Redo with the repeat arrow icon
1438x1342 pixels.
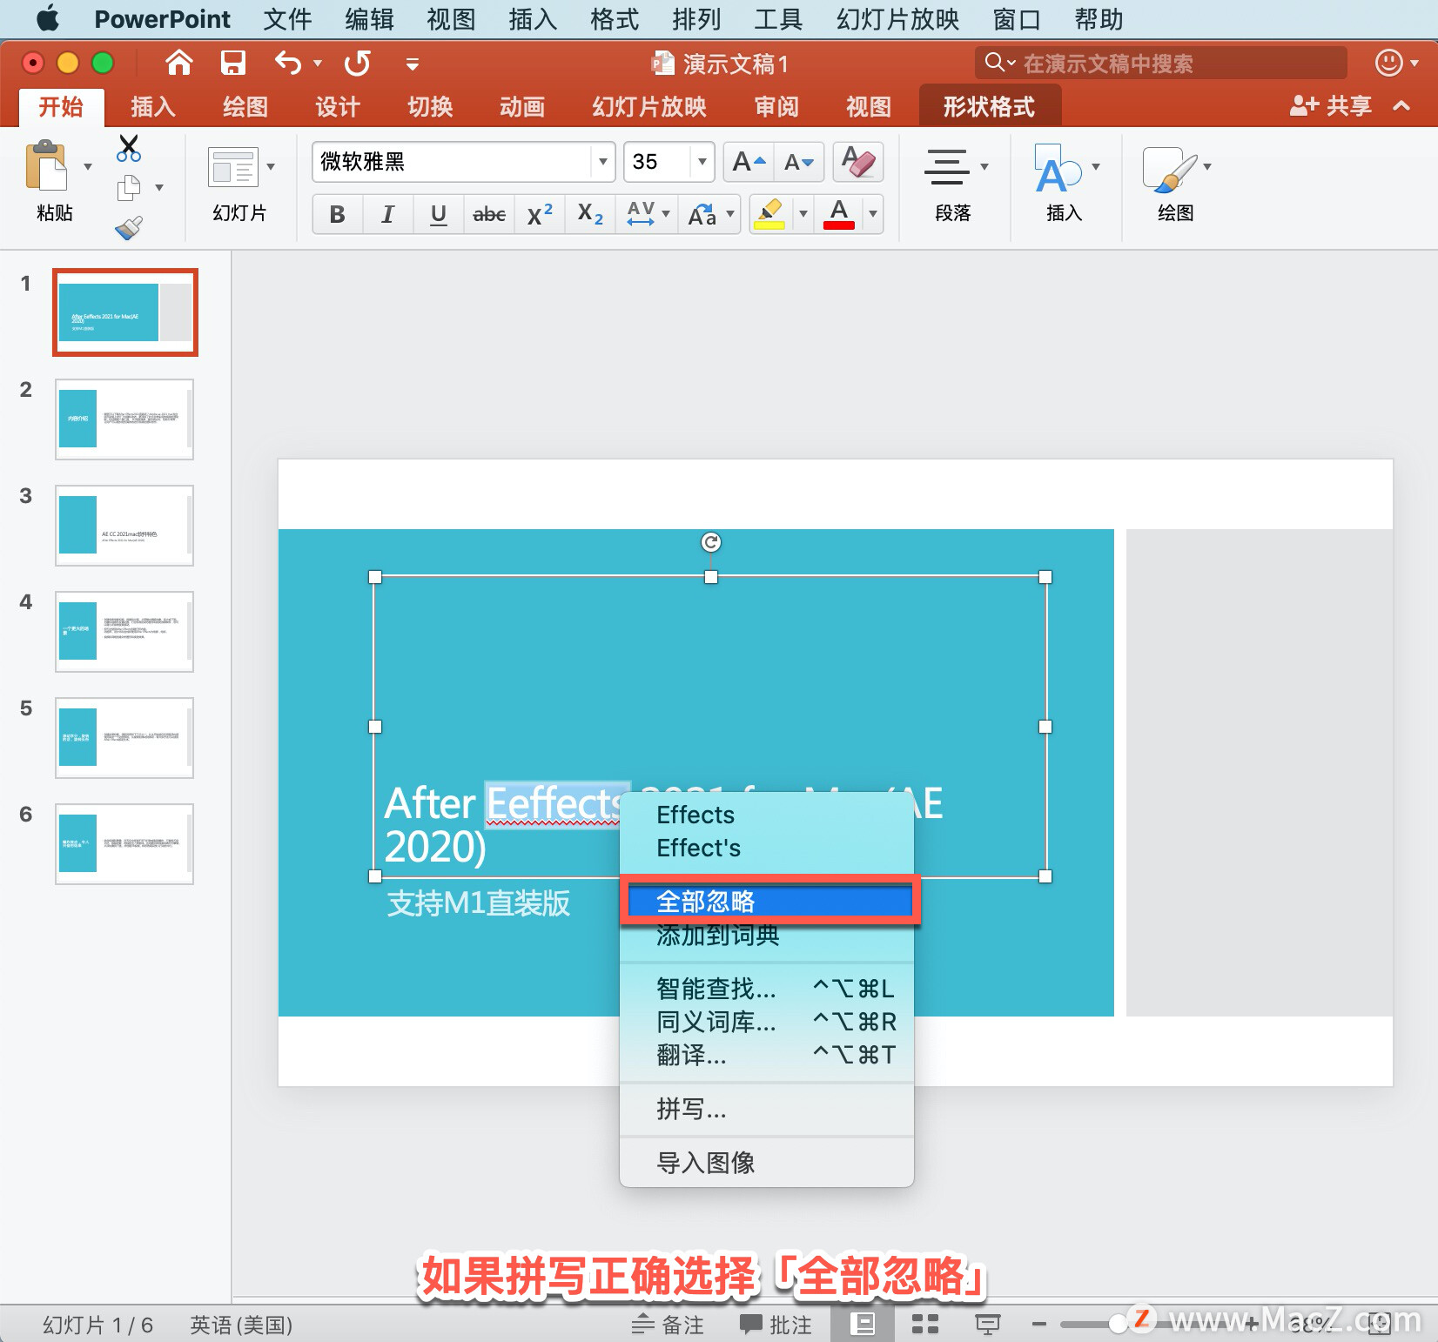click(357, 63)
